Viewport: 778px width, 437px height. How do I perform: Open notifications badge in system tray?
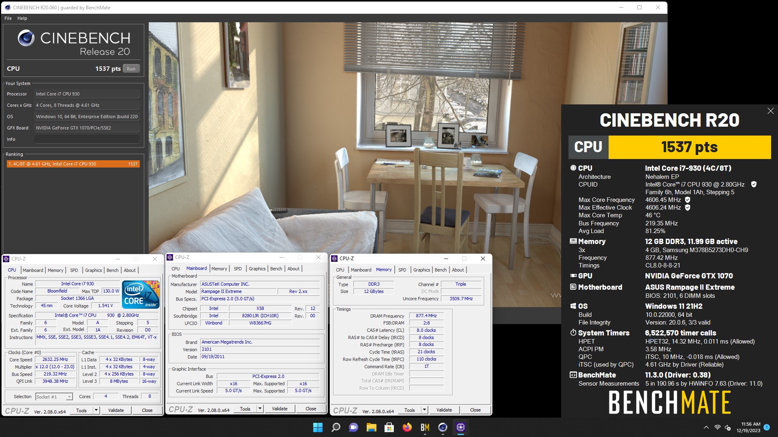(x=767, y=427)
